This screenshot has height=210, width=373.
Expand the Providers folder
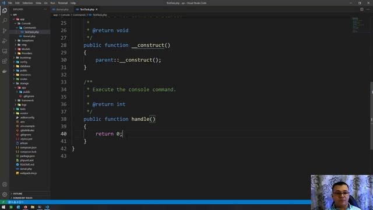[27, 54]
